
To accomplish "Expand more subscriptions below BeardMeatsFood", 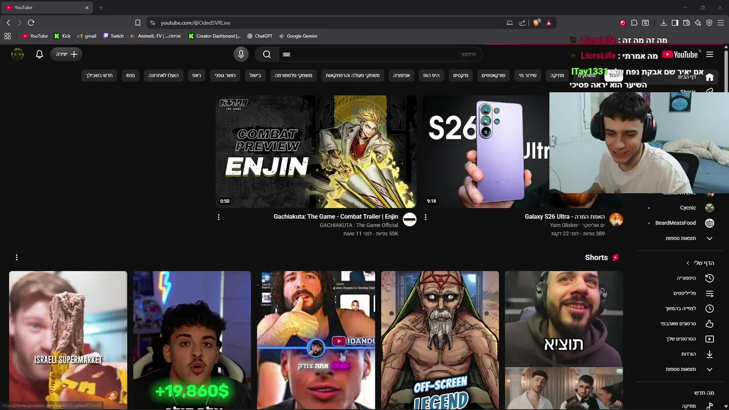I will (x=689, y=238).
